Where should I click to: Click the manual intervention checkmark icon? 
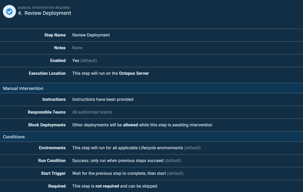[9, 11]
